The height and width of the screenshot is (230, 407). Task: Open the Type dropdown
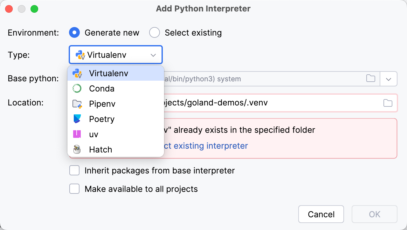[x=115, y=55]
